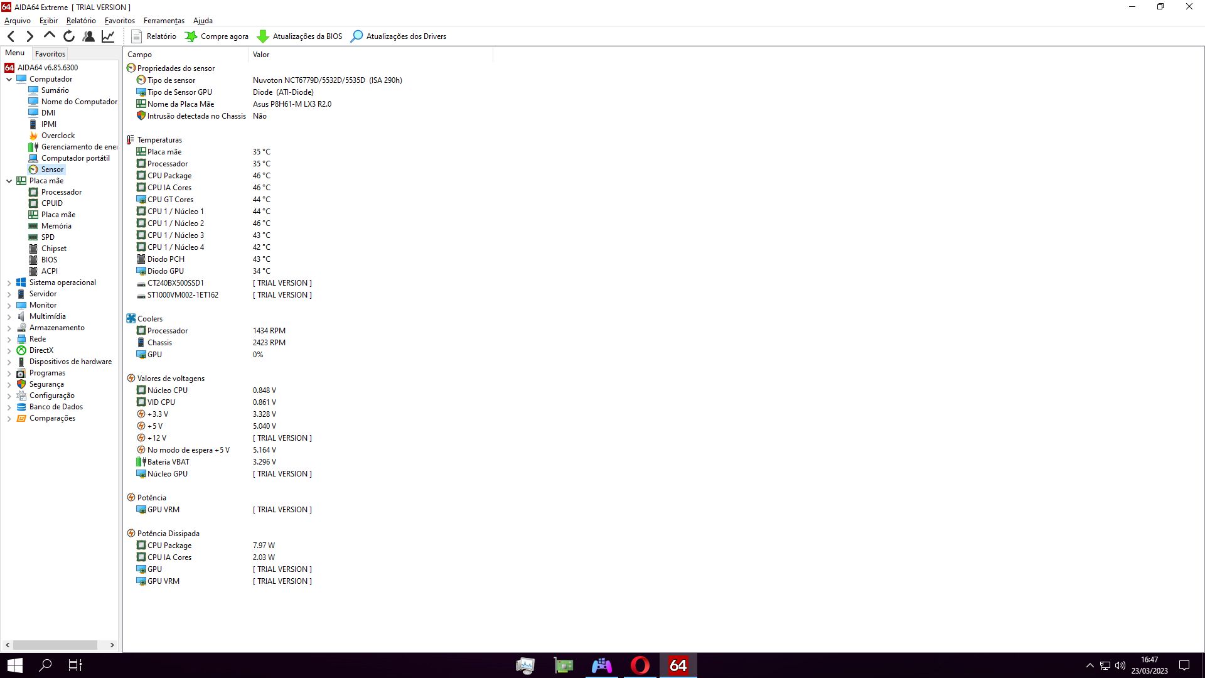
Task: Collapse the Placa mãe tree node
Action: click(9, 181)
